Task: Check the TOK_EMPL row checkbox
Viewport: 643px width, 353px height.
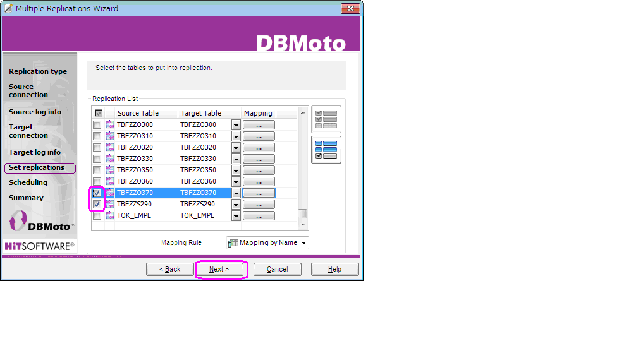Action: pos(97,215)
